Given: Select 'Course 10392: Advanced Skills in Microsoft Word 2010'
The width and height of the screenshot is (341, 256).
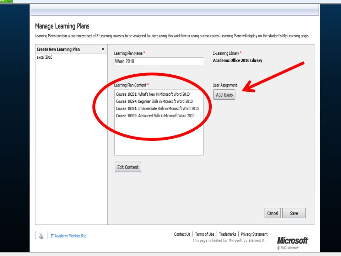Looking at the screenshot, I should pos(155,116).
